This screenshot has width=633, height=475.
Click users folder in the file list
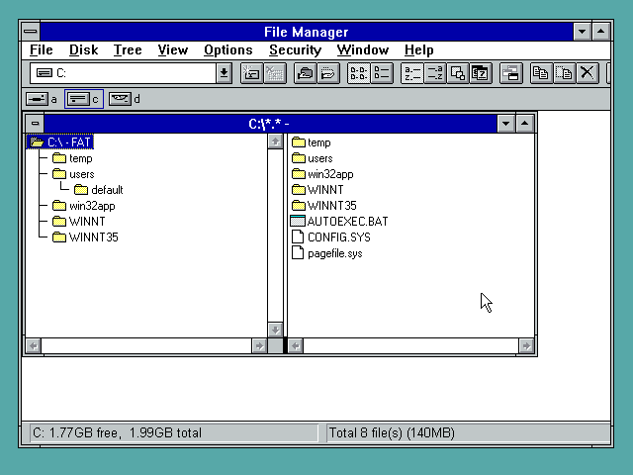point(313,158)
